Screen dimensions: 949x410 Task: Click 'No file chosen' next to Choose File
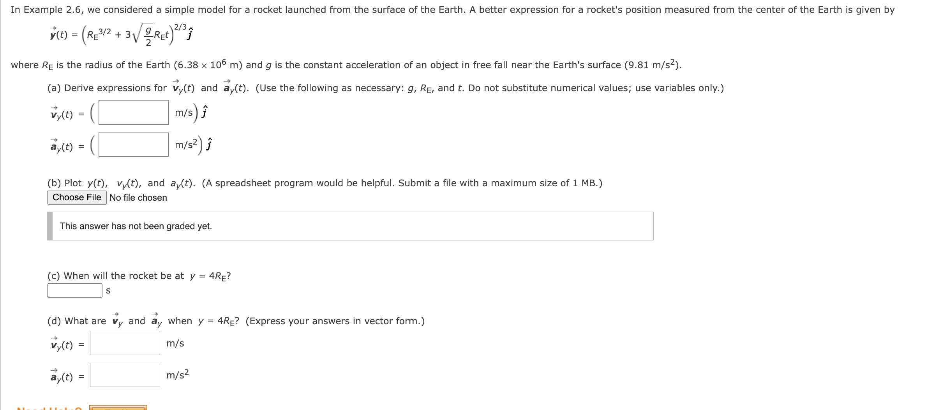click(x=138, y=198)
